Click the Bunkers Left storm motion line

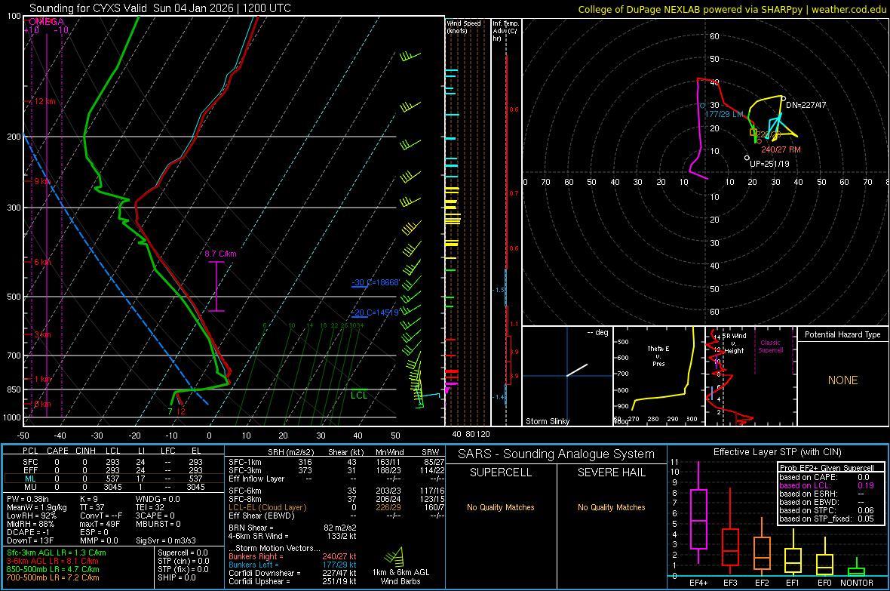[x=293, y=565]
